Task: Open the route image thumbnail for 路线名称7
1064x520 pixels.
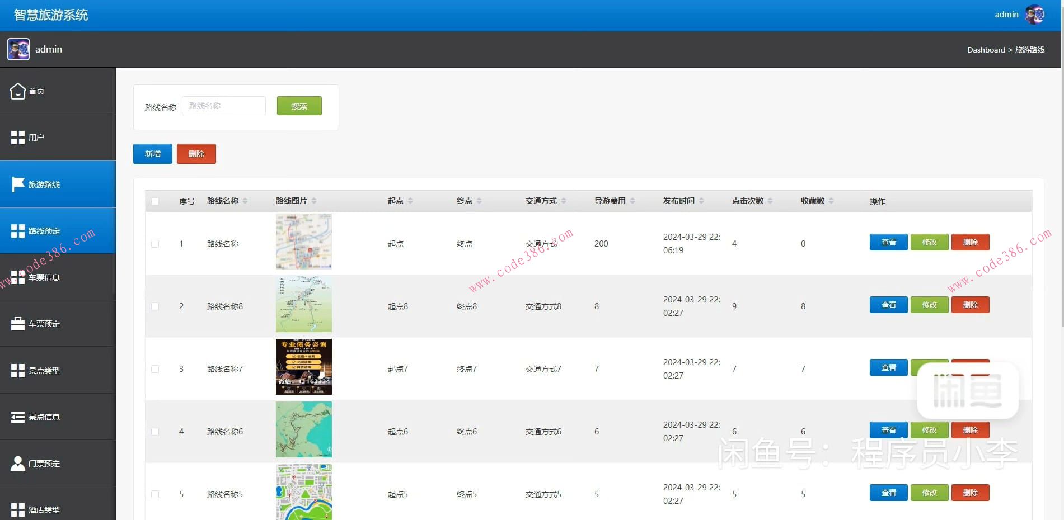Action: [x=303, y=367]
